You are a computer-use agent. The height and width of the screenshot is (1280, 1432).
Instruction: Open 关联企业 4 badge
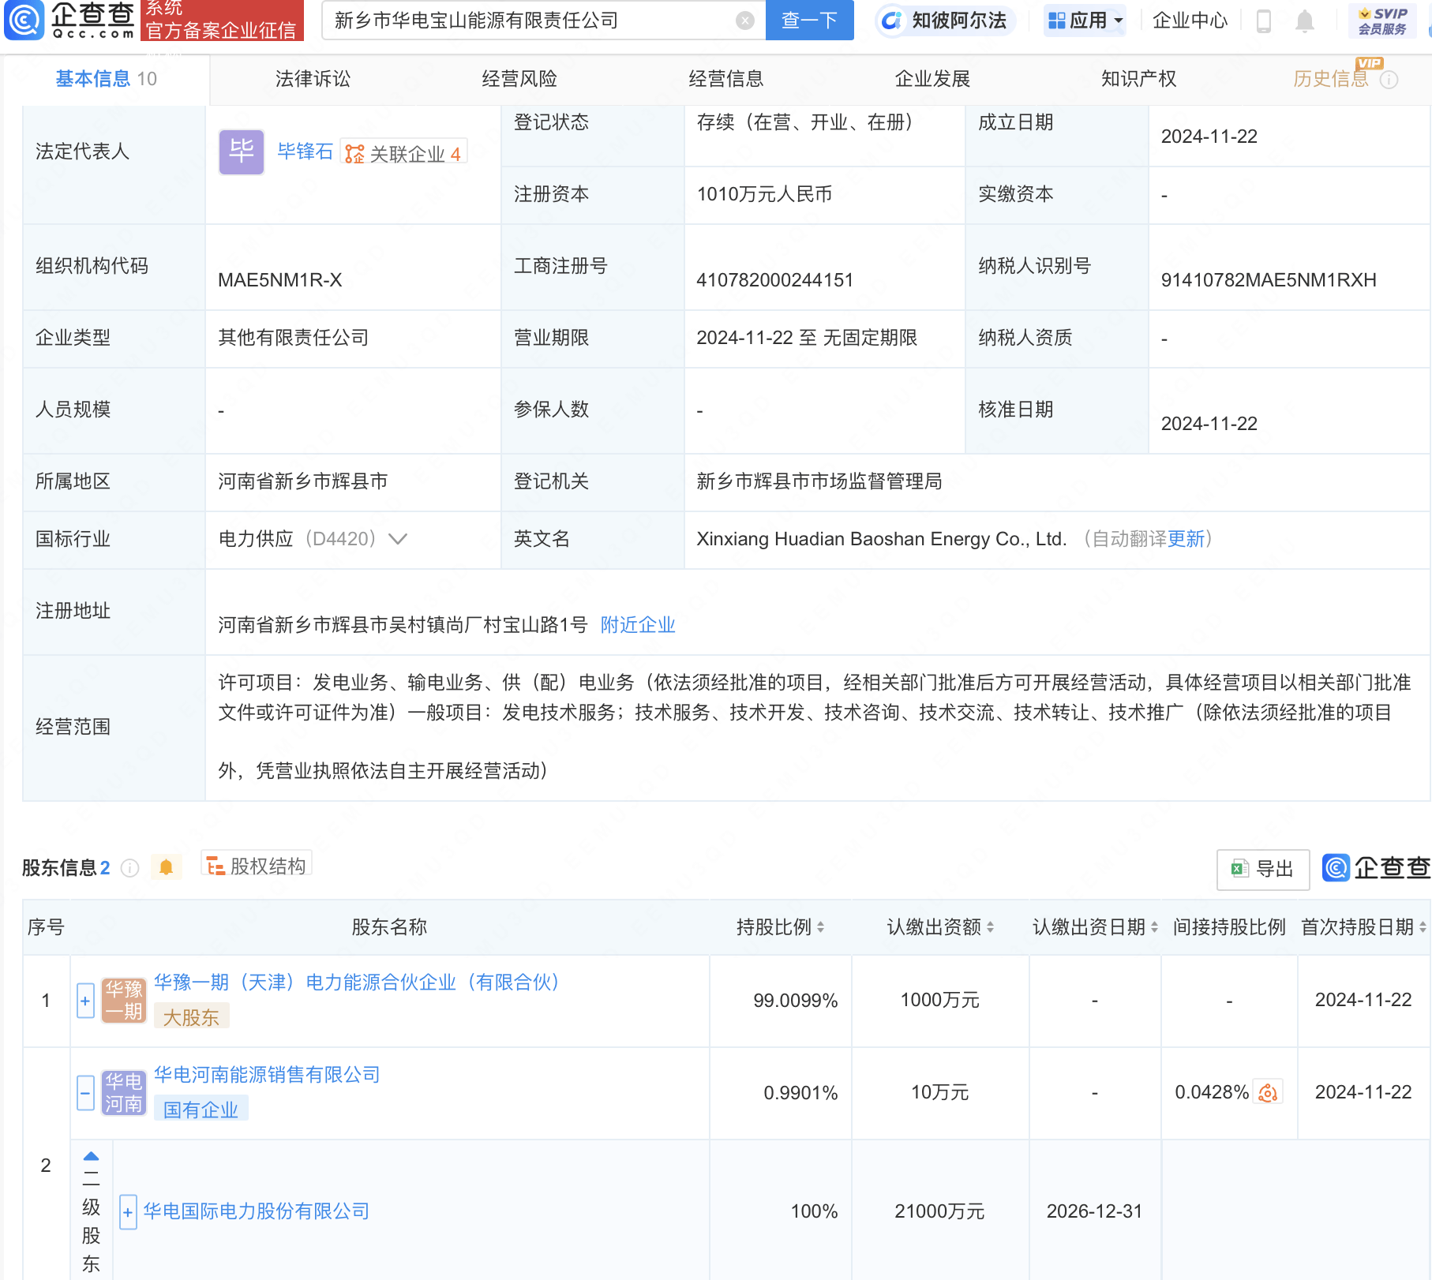[404, 152]
